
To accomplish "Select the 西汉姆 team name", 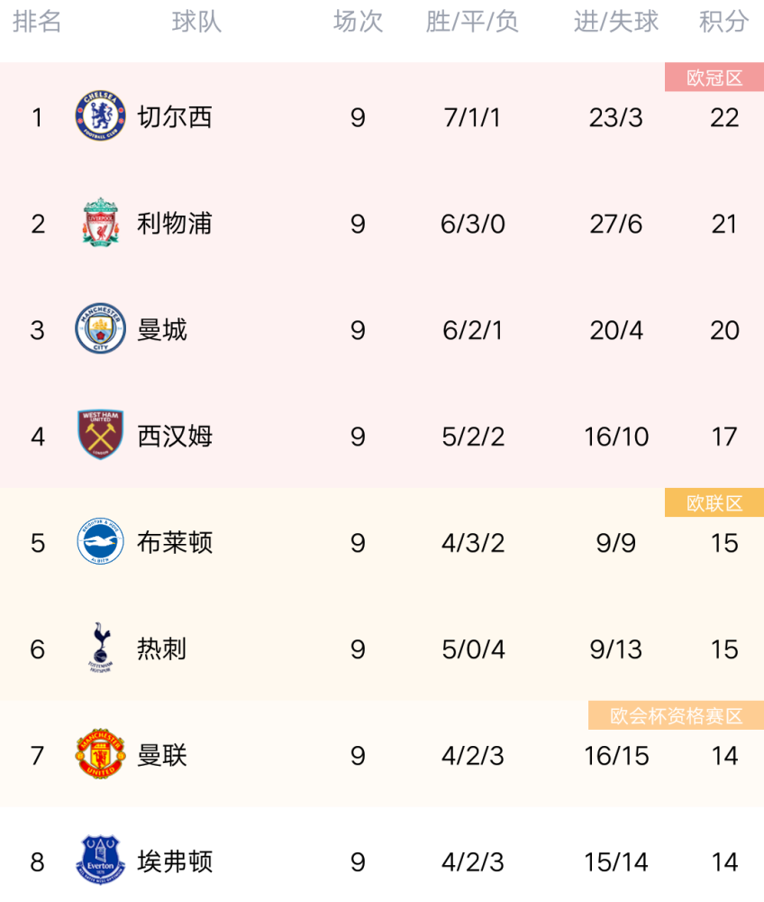I will pos(175,436).
